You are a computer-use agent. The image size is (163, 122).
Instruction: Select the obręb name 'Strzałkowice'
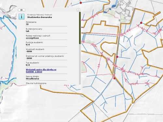click(x=32, y=79)
